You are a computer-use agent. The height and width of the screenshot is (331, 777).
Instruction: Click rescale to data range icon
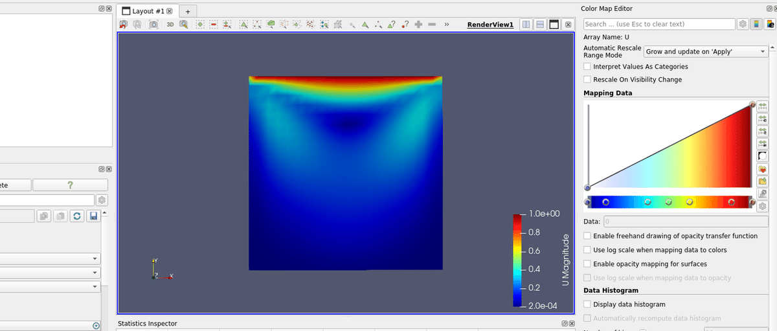(x=762, y=106)
